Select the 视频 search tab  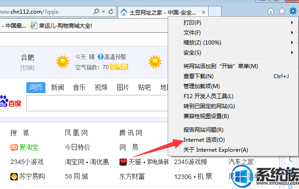point(101,88)
